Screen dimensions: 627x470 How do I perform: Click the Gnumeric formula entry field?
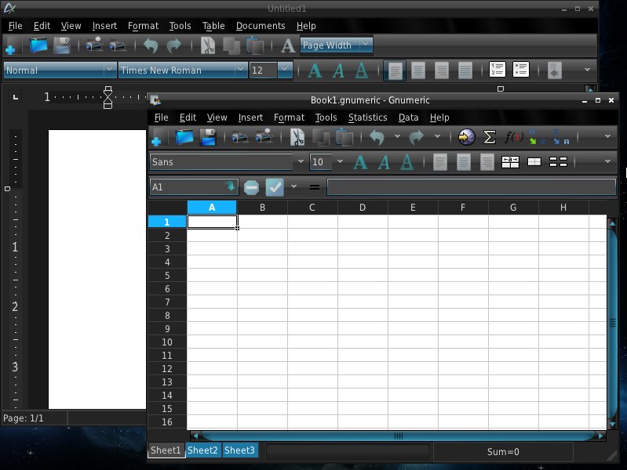point(471,187)
